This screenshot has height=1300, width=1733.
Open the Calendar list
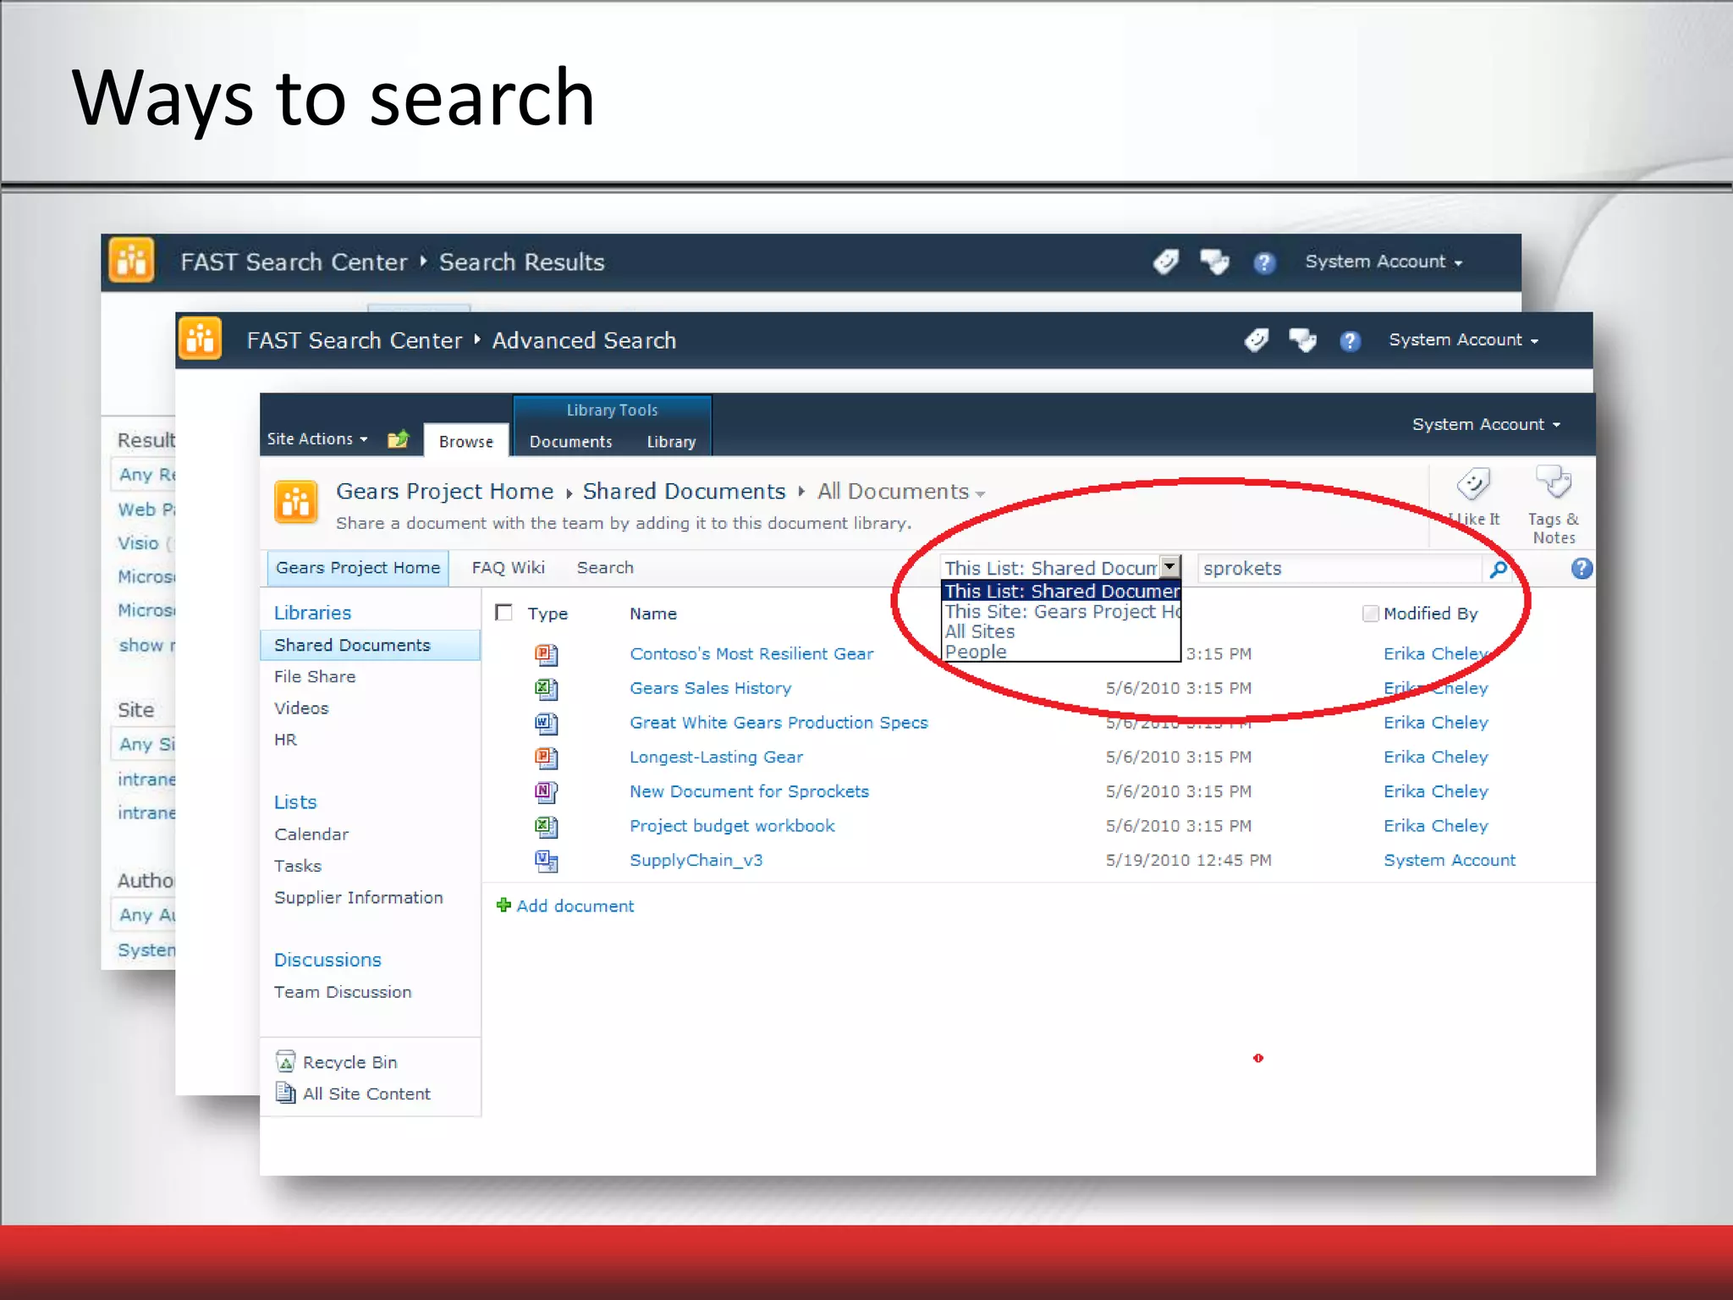tap(311, 834)
